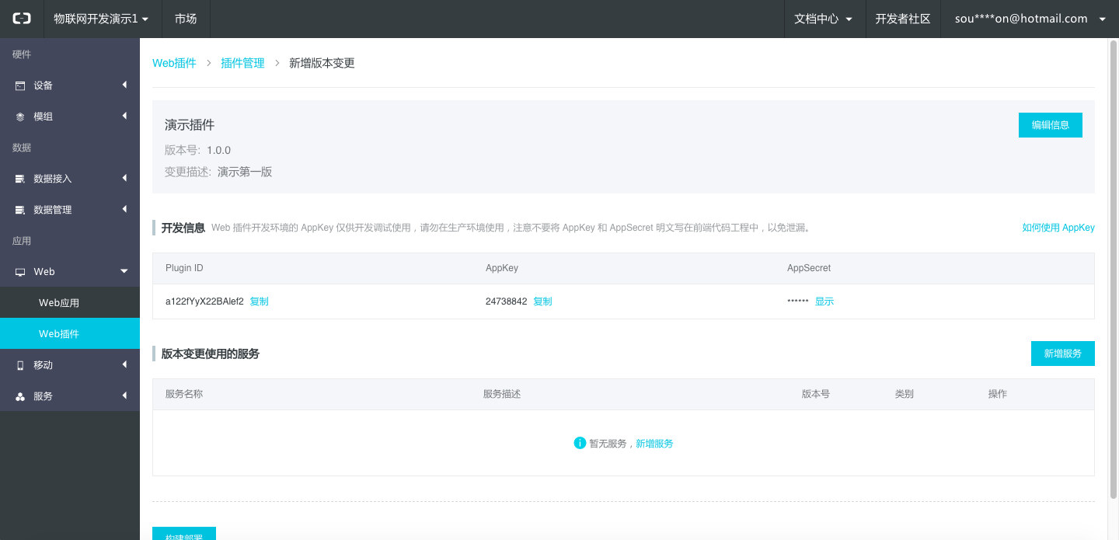Image resolution: width=1119 pixels, height=540 pixels.
Task: Click the 设备 device icon in sidebar
Action: [x=20, y=85]
